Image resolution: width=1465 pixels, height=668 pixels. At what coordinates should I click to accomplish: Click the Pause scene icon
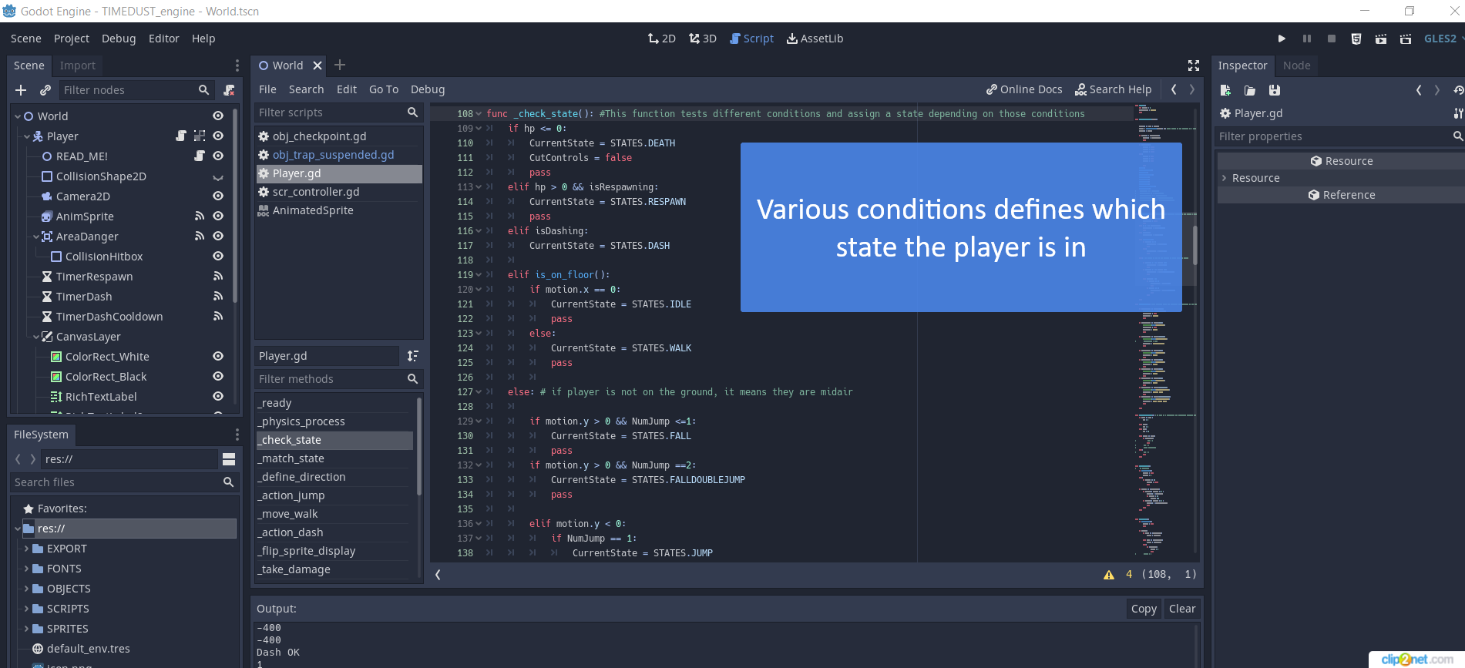(x=1307, y=39)
